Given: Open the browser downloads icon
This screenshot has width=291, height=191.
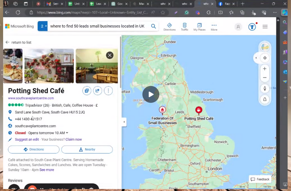Looking at the screenshot, I should pos(253,12).
